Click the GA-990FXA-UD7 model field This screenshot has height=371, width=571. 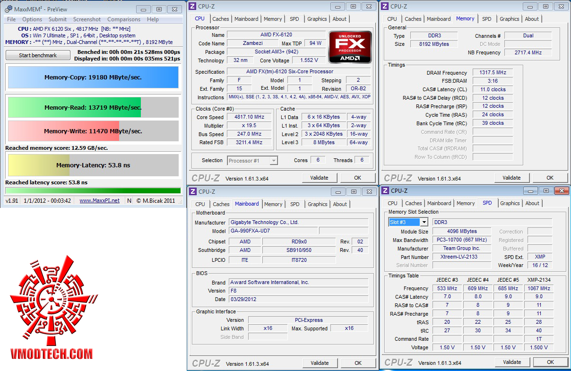click(x=273, y=231)
